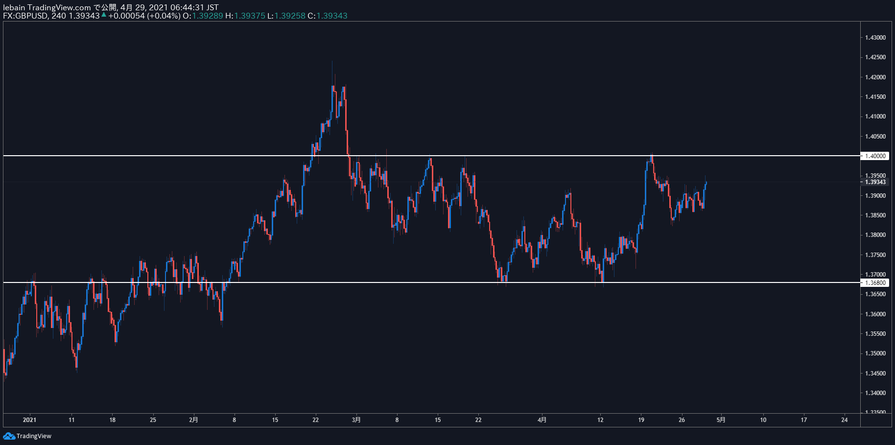Click the 2021 label on time axis
The height and width of the screenshot is (445, 895).
[x=30, y=420]
